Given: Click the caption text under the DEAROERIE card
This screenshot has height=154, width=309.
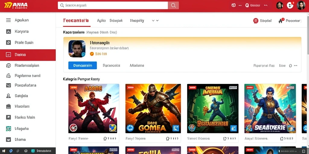Looking at the screenshot, I should pos(256,138).
